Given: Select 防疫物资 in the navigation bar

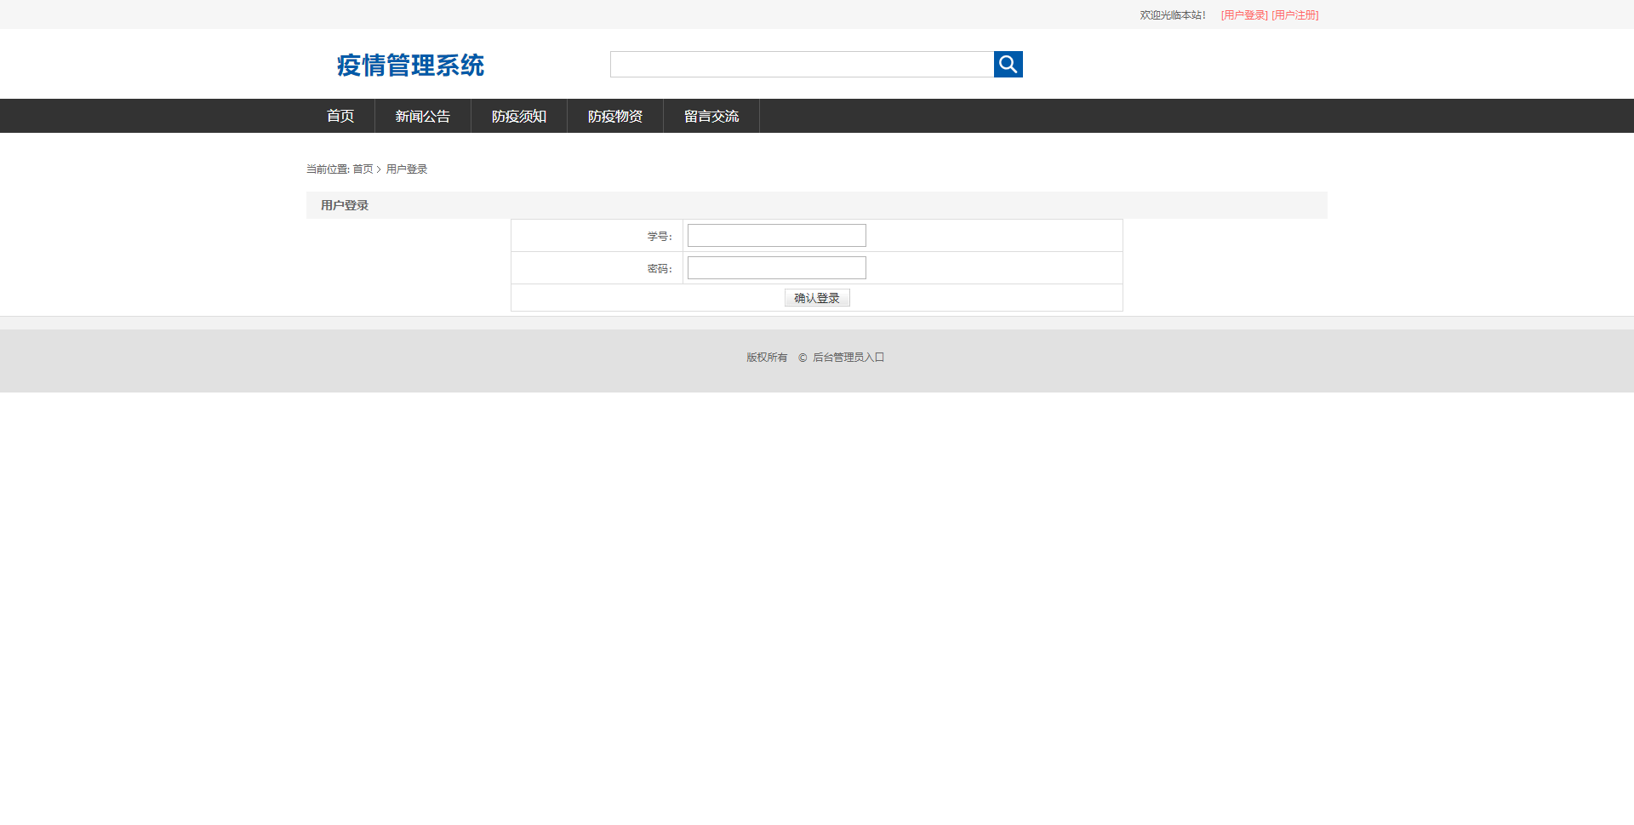Looking at the screenshot, I should click(615, 116).
